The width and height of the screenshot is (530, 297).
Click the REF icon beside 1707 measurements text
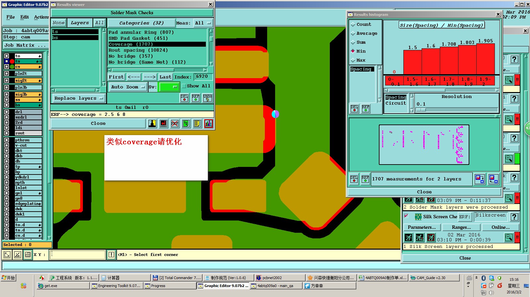pyautogui.click(x=365, y=179)
